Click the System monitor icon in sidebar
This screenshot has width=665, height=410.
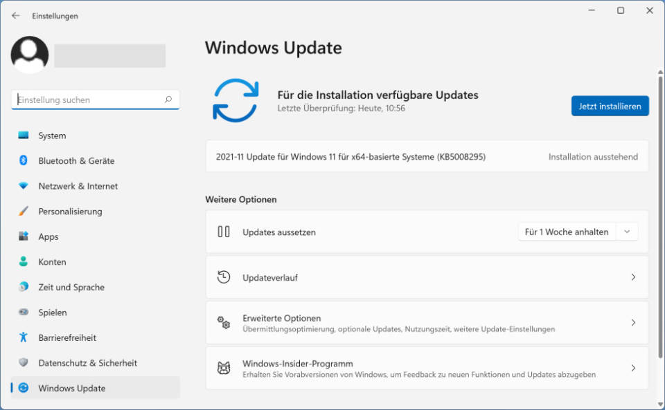click(x=24, y=136)
